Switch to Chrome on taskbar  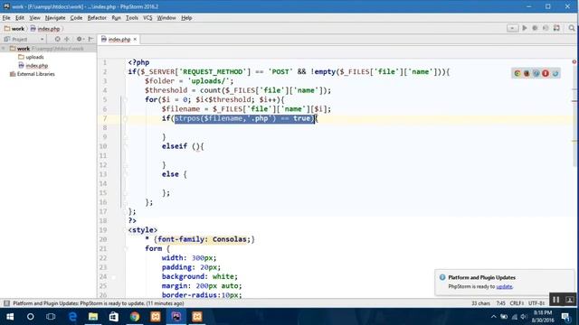pyautogui.click(x=135, y=317)
